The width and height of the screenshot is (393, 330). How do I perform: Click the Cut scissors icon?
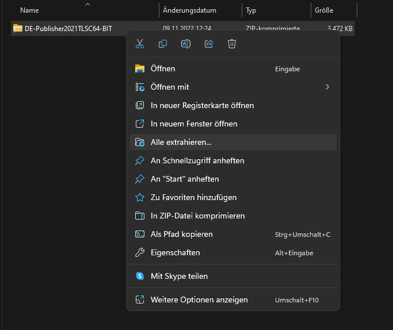140,44
